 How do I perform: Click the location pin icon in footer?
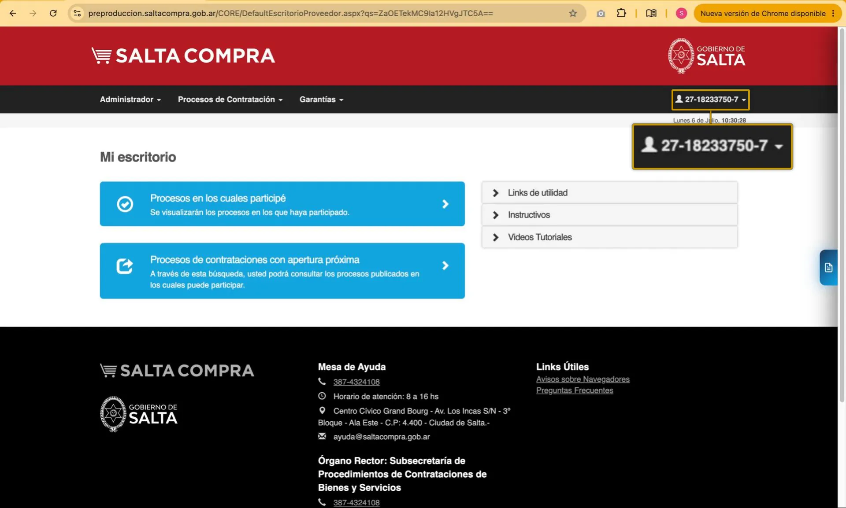pos(322,410)
